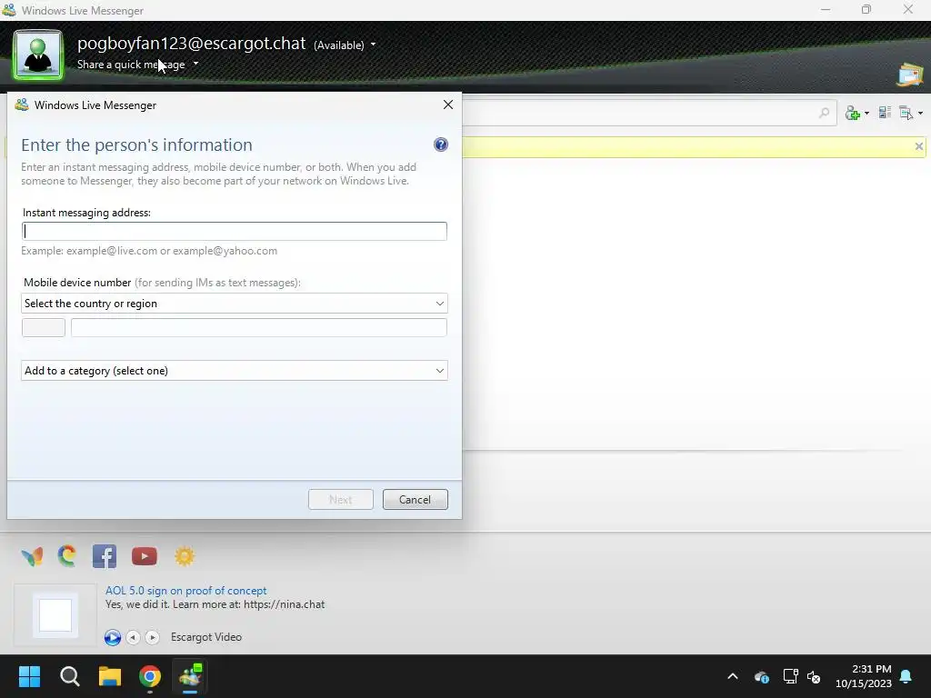Click Windows Live Messenger taskbar icon
The width and height of the screenshot is (931, 698).
tap(190, 676)
